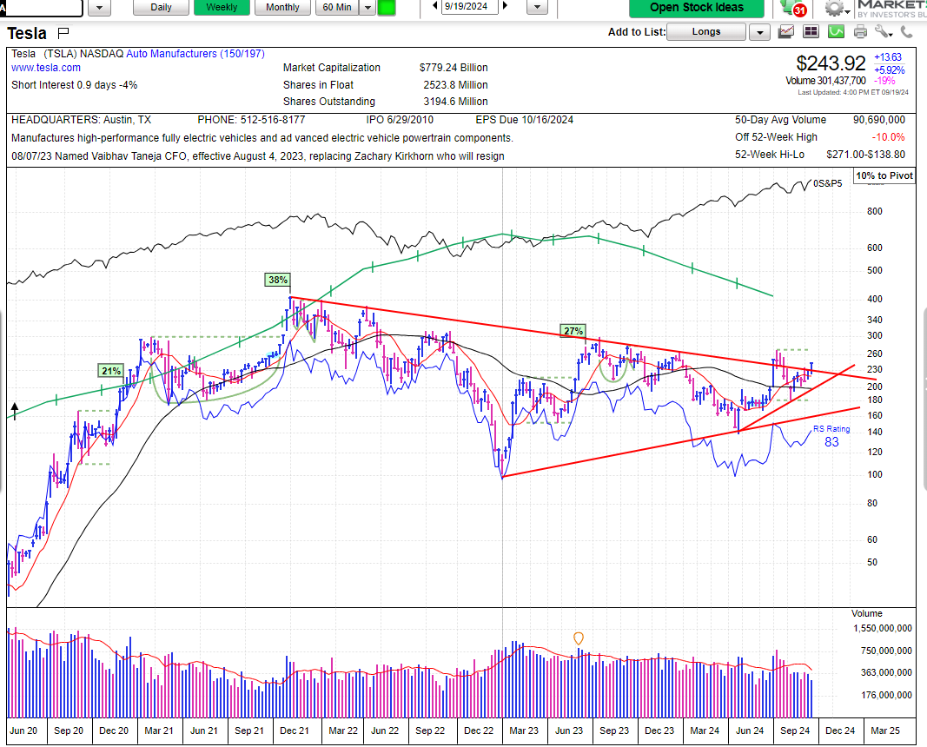Click the Open Stock Ideas button

coord(697,8)
